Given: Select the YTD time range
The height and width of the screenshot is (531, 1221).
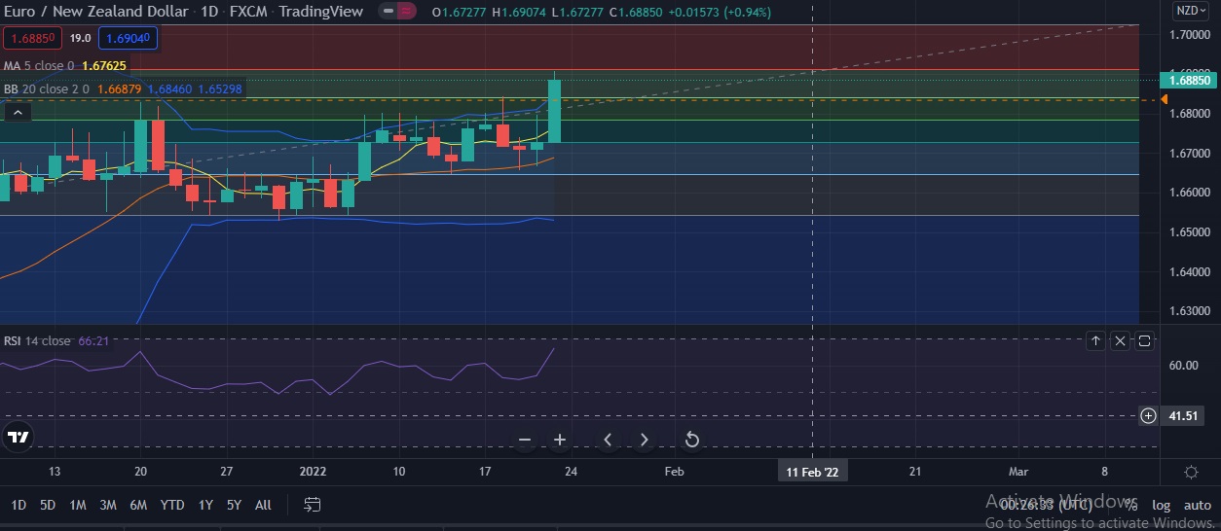Looking at the screenshot, I should [x=172, y=505].
